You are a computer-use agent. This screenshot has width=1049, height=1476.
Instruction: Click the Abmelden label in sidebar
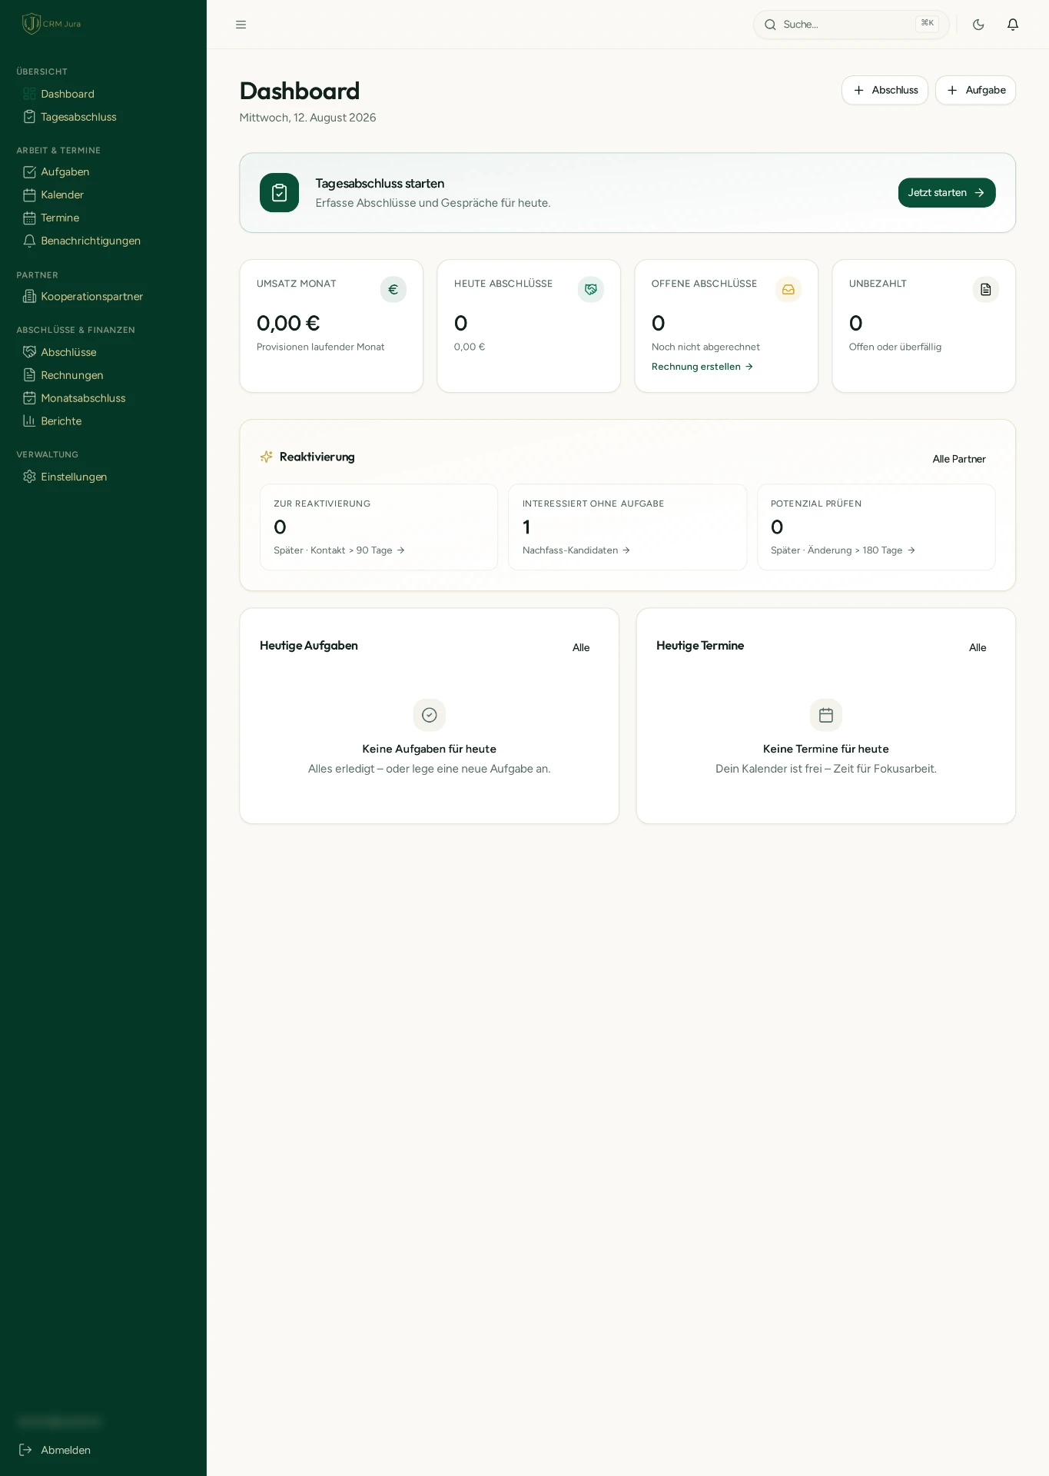tap(65, 1450)
